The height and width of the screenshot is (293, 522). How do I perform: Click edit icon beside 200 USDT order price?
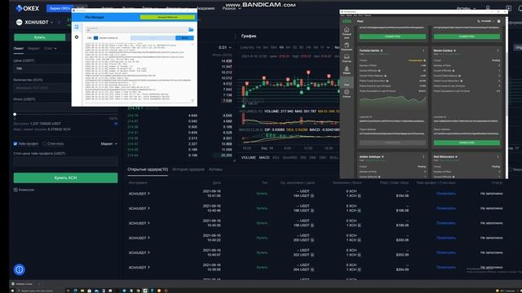[312, 240]
